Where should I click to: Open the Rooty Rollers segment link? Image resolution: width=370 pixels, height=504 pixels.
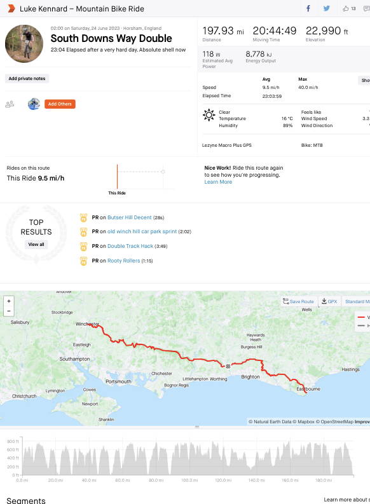coord(124,261)
